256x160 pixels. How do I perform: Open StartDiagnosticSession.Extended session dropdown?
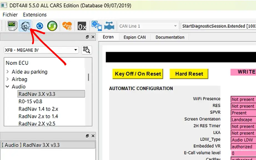pos(219,26)
